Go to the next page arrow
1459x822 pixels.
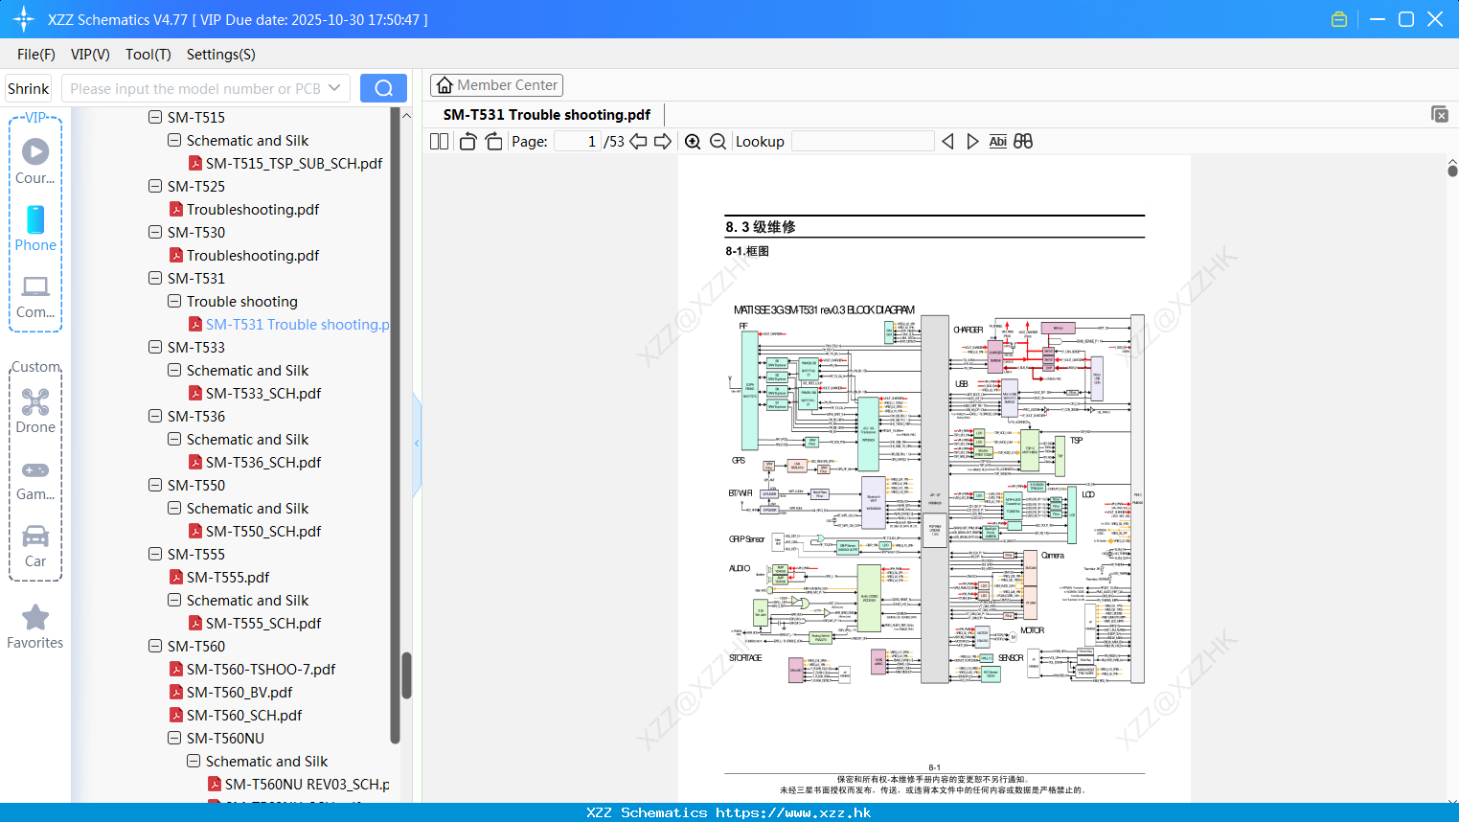point(663,142)
